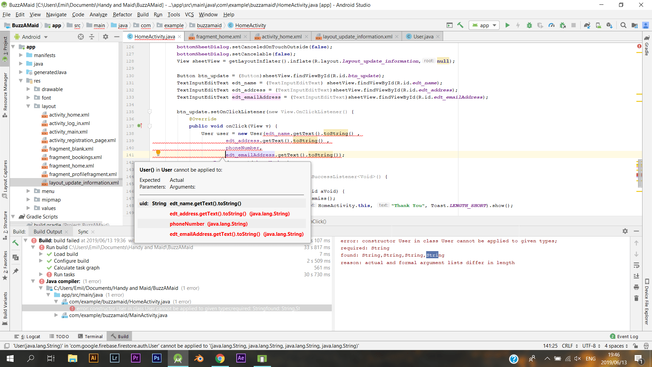The image size is (652, 367).
Task: Open Chrome from Windows taskbar
Action: 220,358
